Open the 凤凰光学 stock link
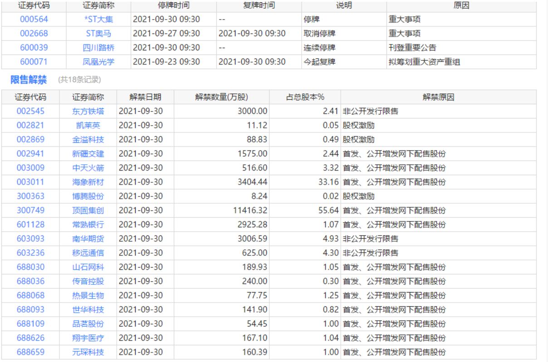Viewport: 548px width, 362px height. pyautogui.click(x=98, y=61)
